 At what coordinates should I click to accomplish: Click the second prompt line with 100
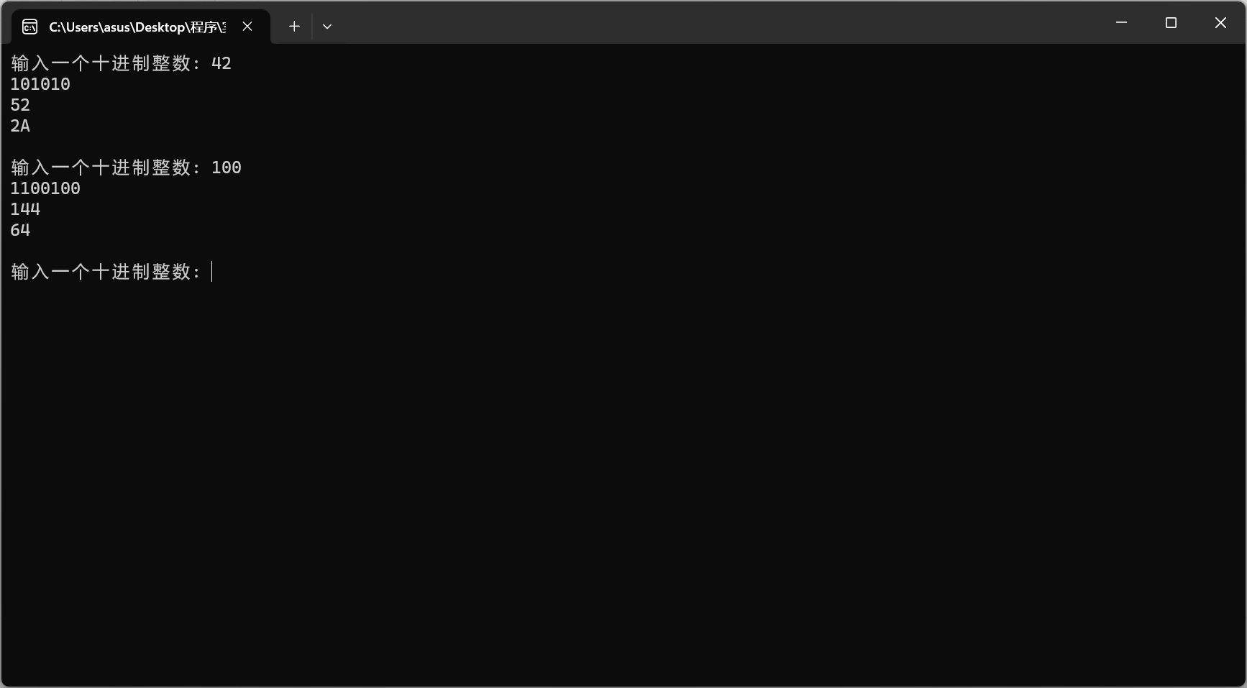(126, 168)
